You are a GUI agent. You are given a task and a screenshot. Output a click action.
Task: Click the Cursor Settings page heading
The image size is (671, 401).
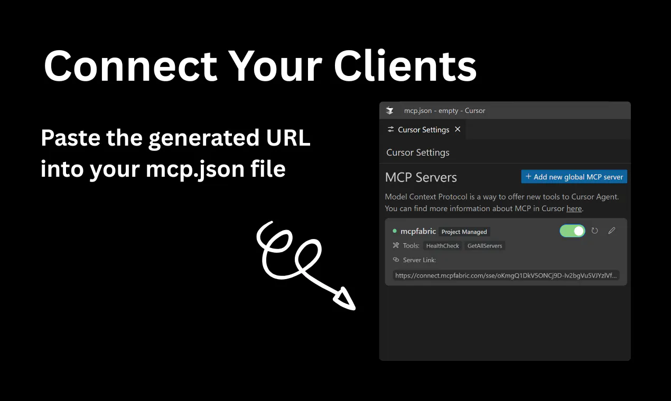(418, 152)
